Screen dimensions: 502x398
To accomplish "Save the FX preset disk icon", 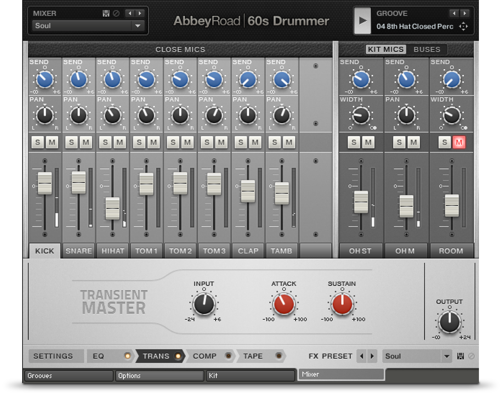I will pyautogui.click(x=460, y=356).
